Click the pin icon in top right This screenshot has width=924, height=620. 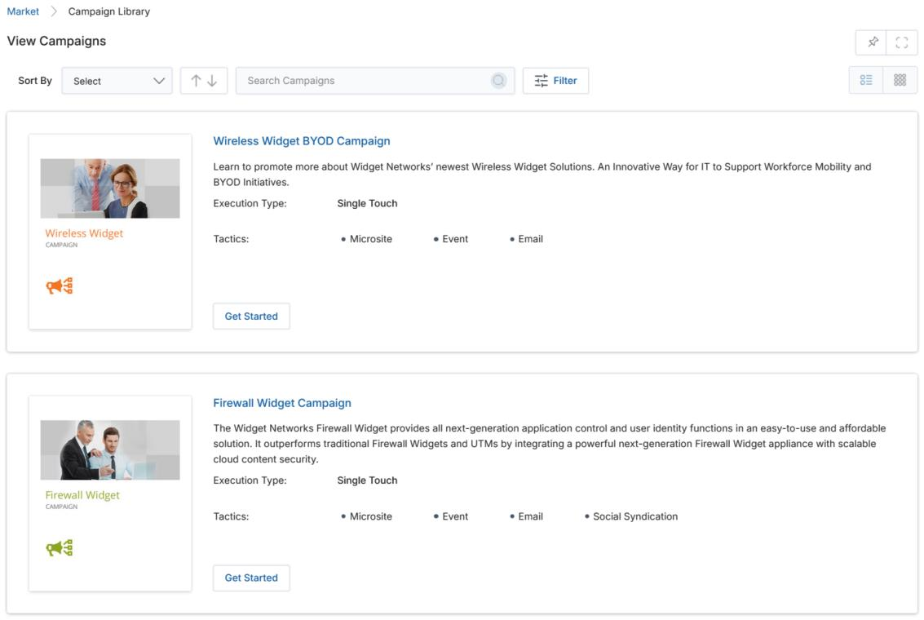[872, 42]
